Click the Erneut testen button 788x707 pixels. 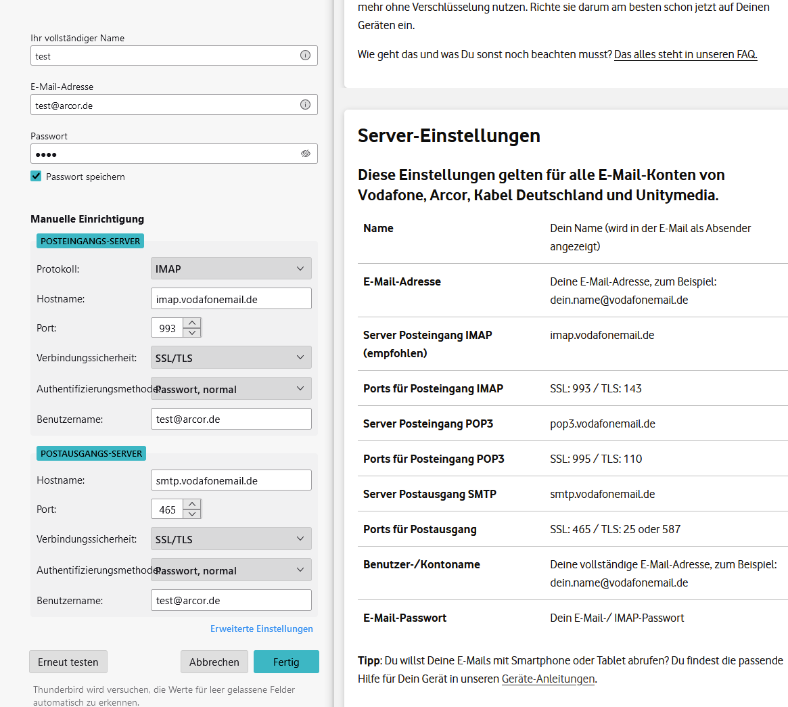[68, 662]
